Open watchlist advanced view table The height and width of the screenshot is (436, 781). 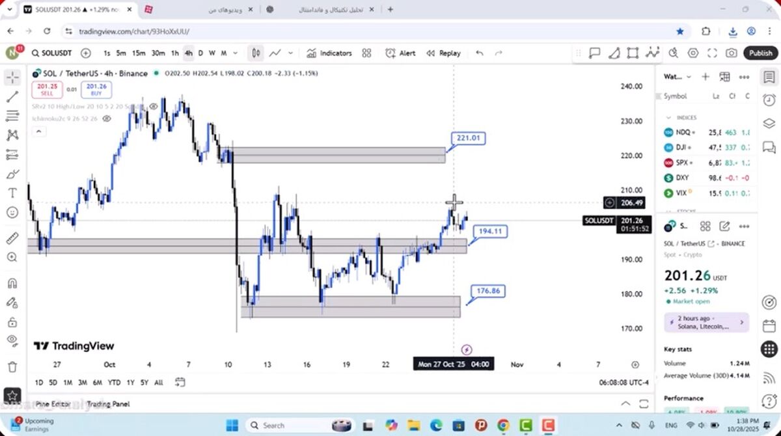tap(724, 77)
